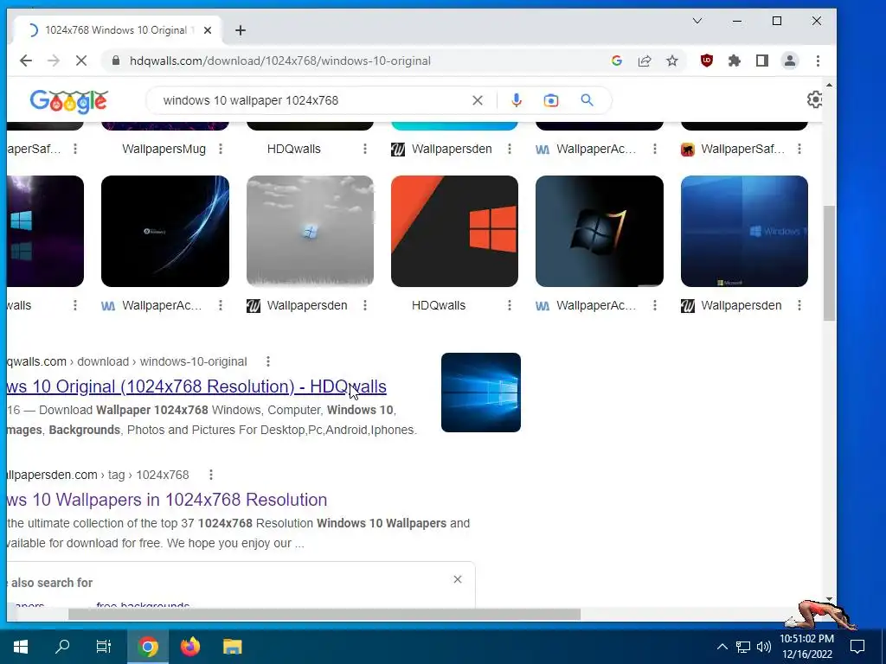Submit search with the magnifier icon

pyautogui.click(x=587, y=100)
